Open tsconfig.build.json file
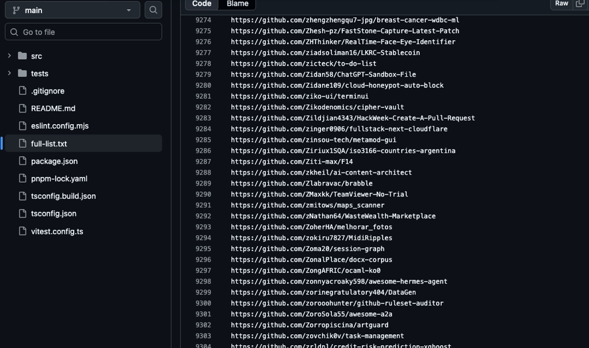The width and height of the screenshot is (589, 348). pyautogui.click(x=63, y=196)
